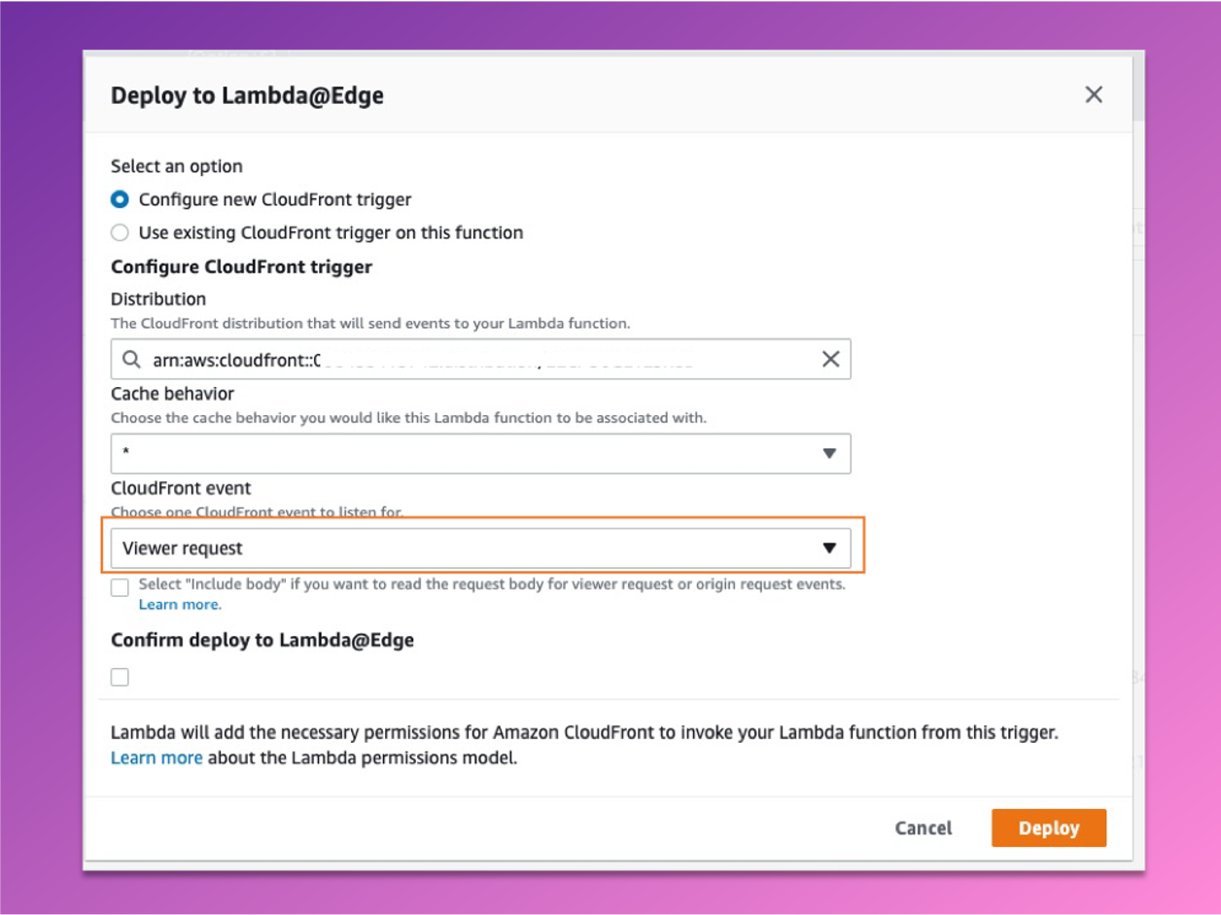Click the Cache behavior dropdown arrow
This screenshot has height=915, width=1221.
click(829, 453)
